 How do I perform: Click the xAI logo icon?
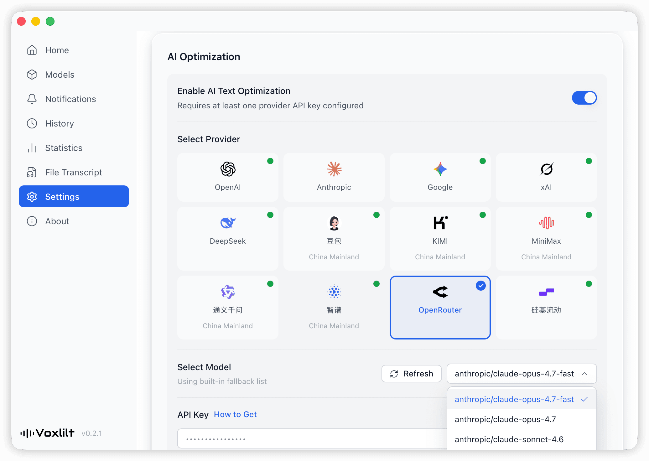tap(547, 169)
